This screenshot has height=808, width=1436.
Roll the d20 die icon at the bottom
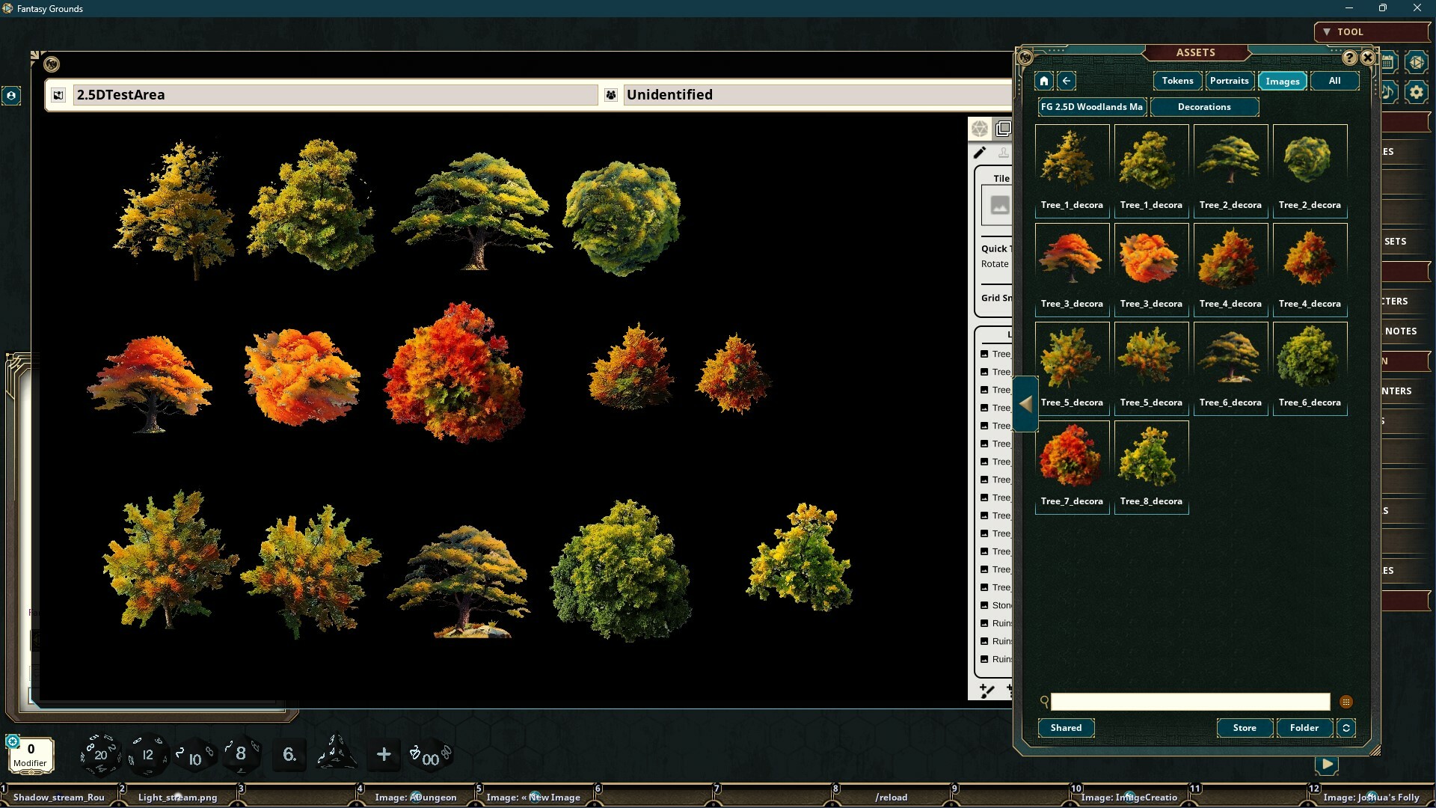point(100,755)
